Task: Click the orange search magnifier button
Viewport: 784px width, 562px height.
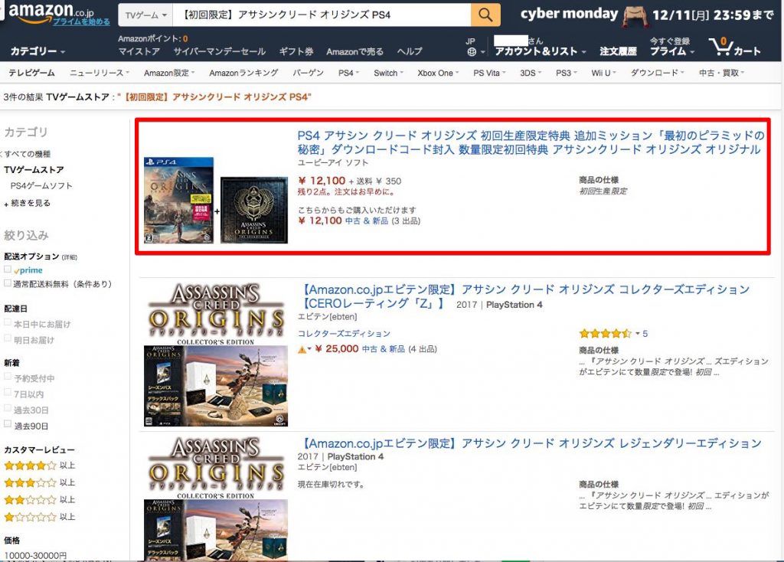Action: point(485,15)
